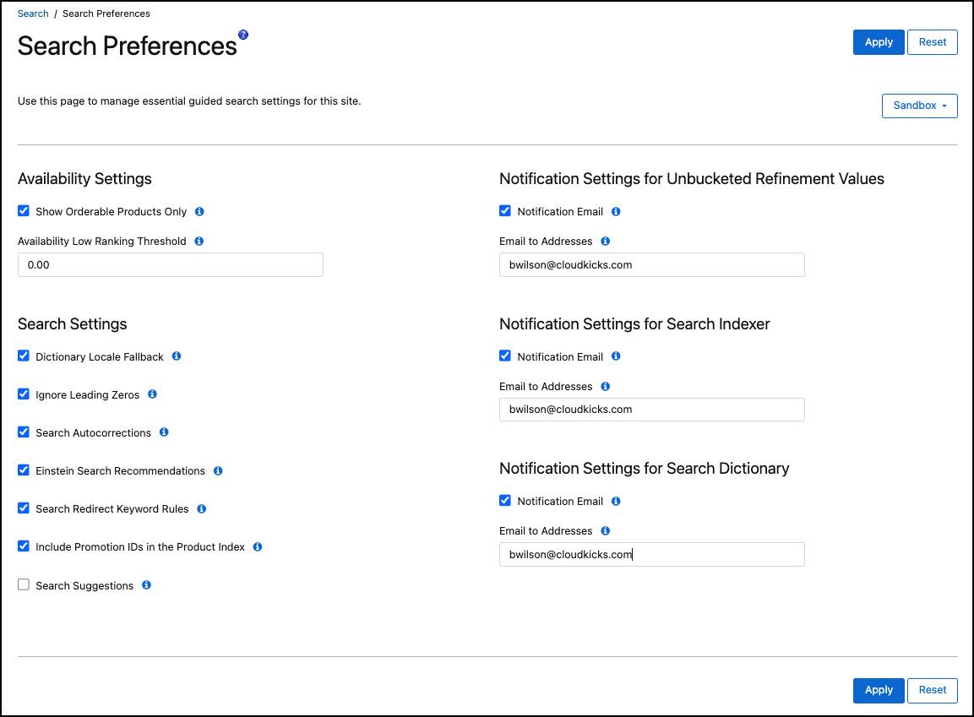Open info icon for Show Orderable Products Only
Screen dimensions: 974x717
pos(199,212)
